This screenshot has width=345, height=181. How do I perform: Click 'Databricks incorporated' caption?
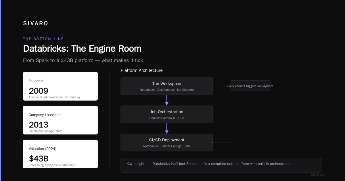tap(45, 131)
